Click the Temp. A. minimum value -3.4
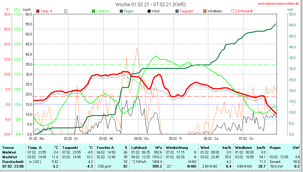Screen dimensions: 303x172 pos(55,152)
